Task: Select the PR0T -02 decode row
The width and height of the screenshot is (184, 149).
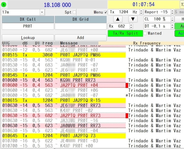Action: pos(64,110)
